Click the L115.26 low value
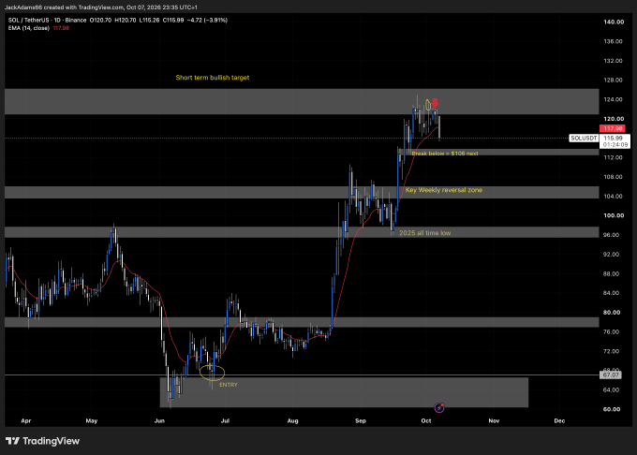This screenshot has height=455, width=637. [149, 20]
